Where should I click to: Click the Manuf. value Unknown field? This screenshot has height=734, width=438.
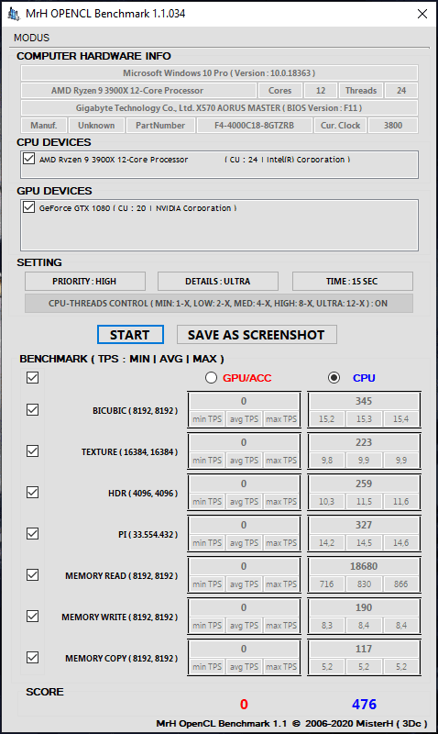[96, 126]
